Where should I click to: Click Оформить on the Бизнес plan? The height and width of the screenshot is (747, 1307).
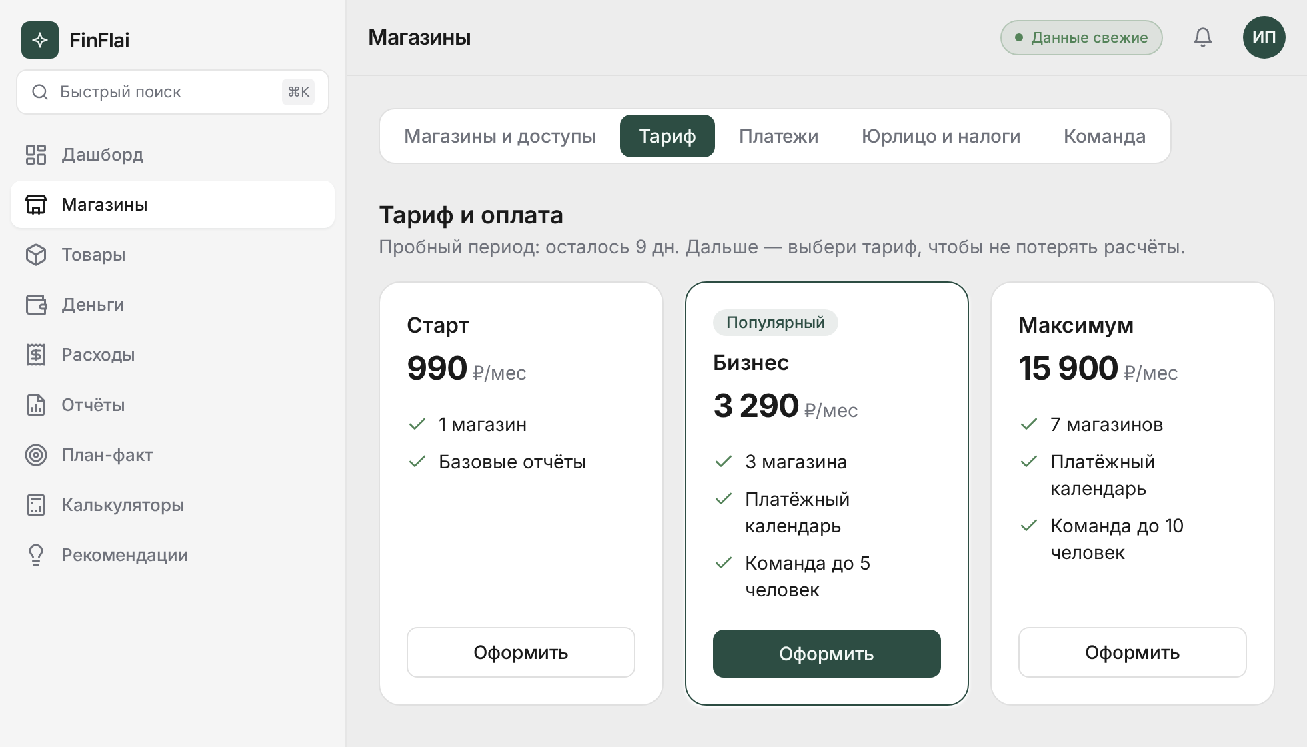point(826,654)
